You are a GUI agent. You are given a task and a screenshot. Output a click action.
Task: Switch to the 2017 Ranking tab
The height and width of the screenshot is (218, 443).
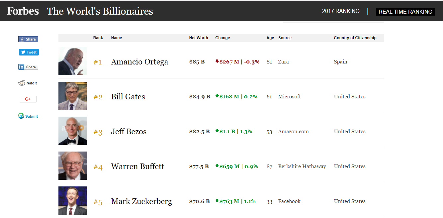click(x=341, y=11)
